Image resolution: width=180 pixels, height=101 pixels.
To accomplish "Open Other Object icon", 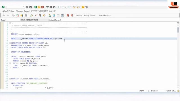I will 22,15.
